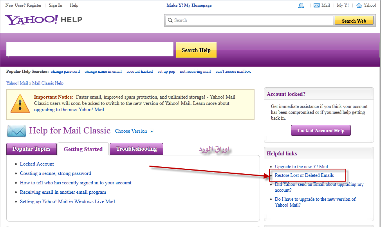This screenshot has width=381, height=227.
Task: Click change name in email link
Action: [103, 71]
